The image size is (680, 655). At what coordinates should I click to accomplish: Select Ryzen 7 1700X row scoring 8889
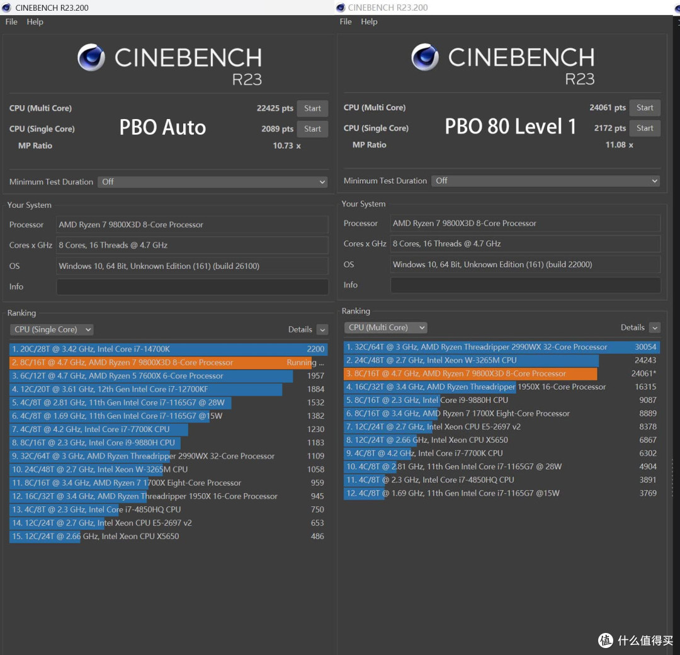pyautogui.click(x=502, y=414)
